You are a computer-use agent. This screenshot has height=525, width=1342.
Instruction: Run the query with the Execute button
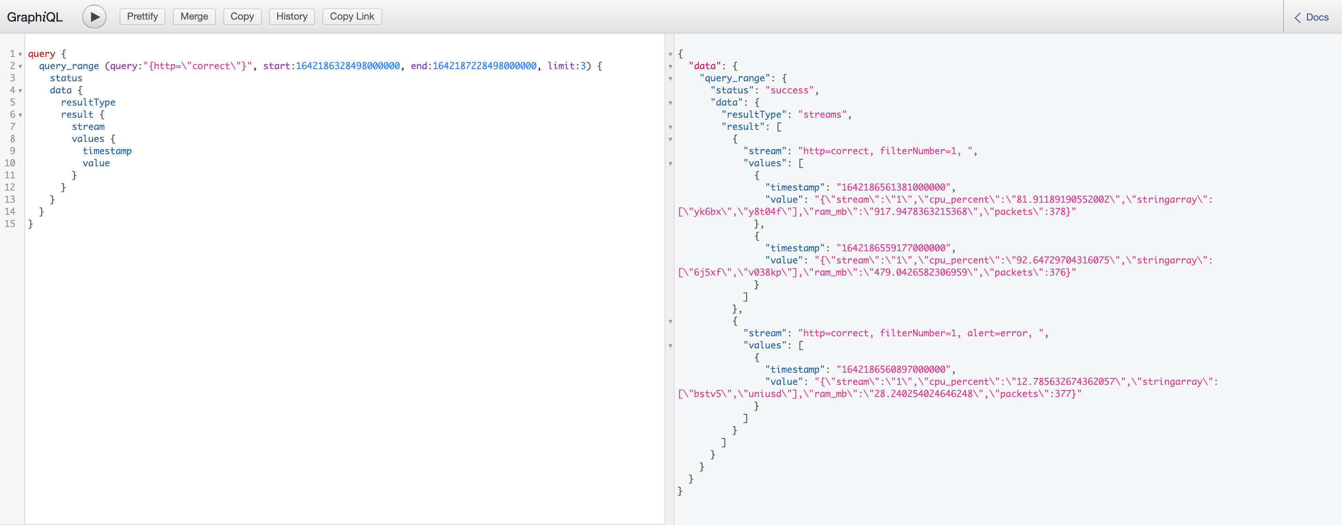pos(94,17)
